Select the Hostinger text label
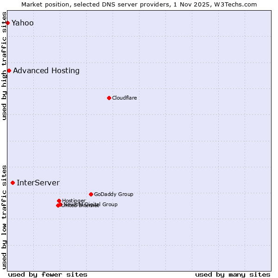Image resolution: width=278 pixels, height=278 pixels. pyautogui.click(x=74, y=201)
